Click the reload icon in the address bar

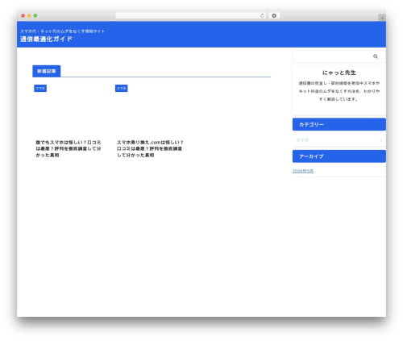click(262, 16)
